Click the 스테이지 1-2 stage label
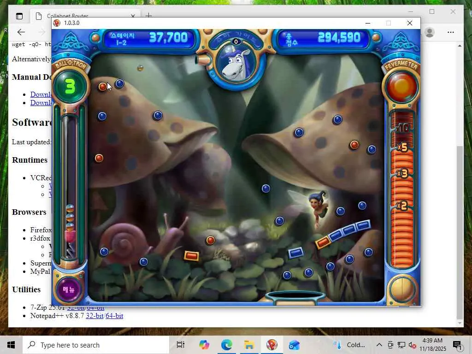The image size is (472, 354). tap(122, 39)
